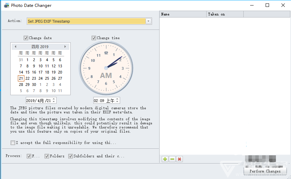Click the number 6 on the clock face
Image resolution: width=291 pixels, height=179 pixels.
[106, 83]
